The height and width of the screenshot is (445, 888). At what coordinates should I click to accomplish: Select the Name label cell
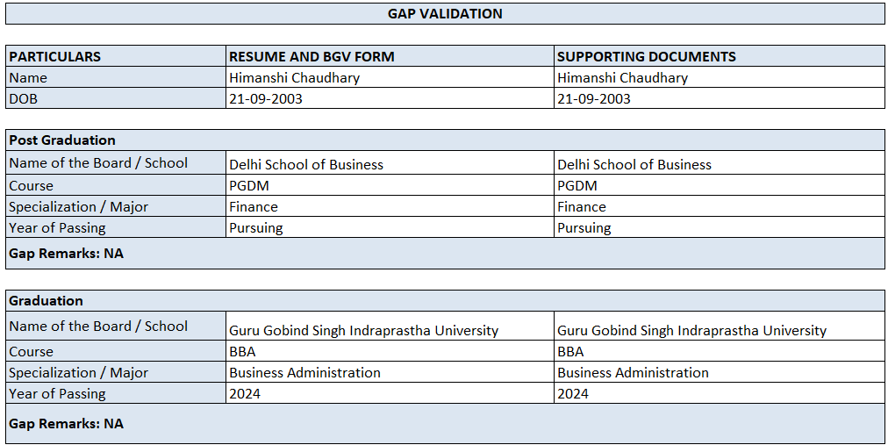point(28,77)
